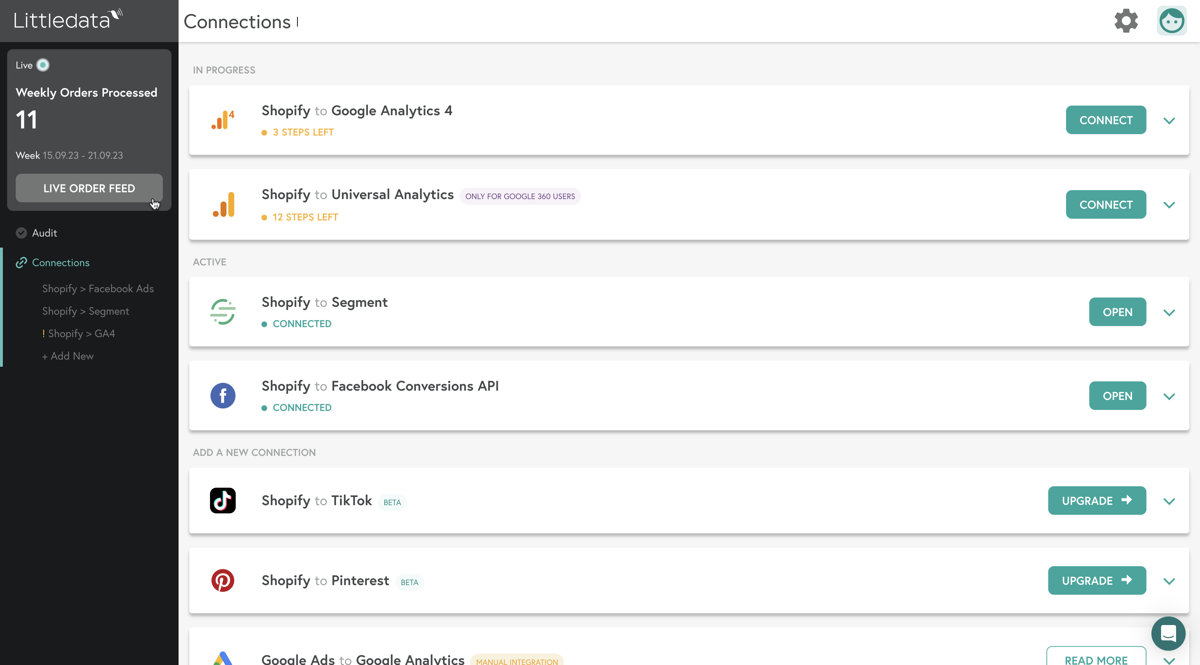The width and height of the screenshot is (1200, 665).
Task: Upgrade to add the Pinterest connection
Action: (1097, 580)
